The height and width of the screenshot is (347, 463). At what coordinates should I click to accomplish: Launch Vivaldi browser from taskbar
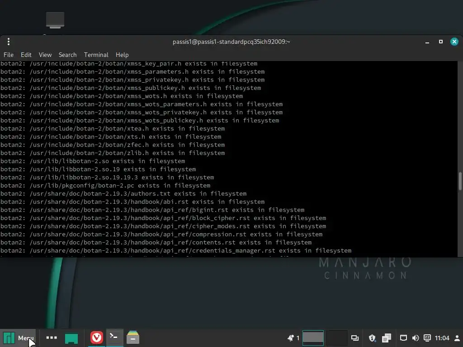coord(97,338)
